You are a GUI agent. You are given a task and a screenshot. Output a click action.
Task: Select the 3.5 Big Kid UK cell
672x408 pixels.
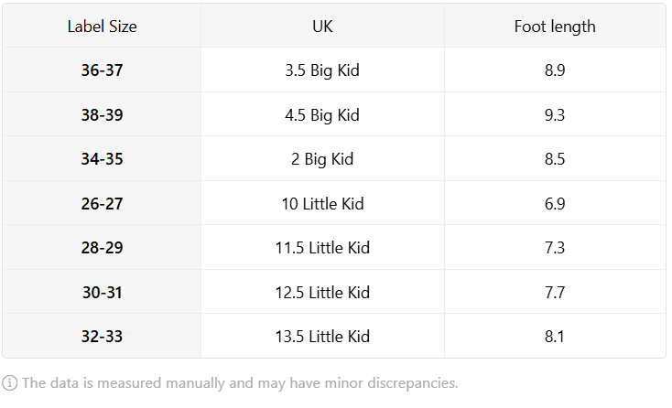[x=322, y=70]
